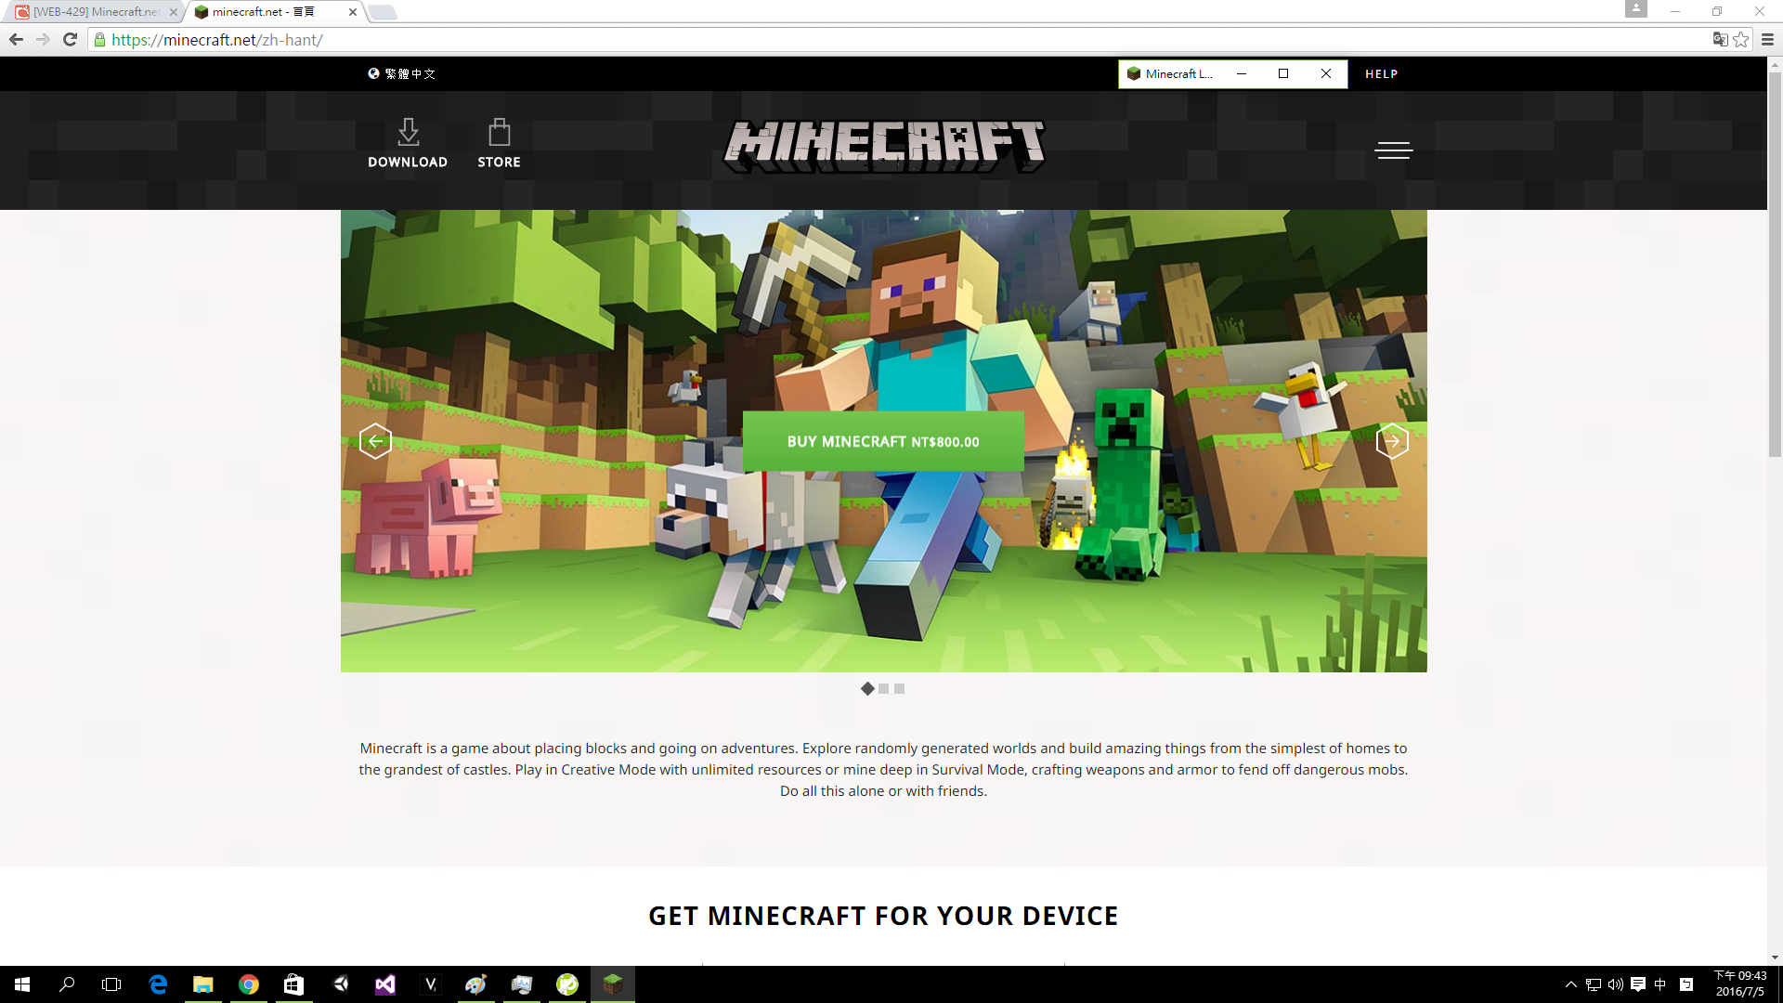
Task: Select the second carousel indicator dot
Action: pos(884,688)
